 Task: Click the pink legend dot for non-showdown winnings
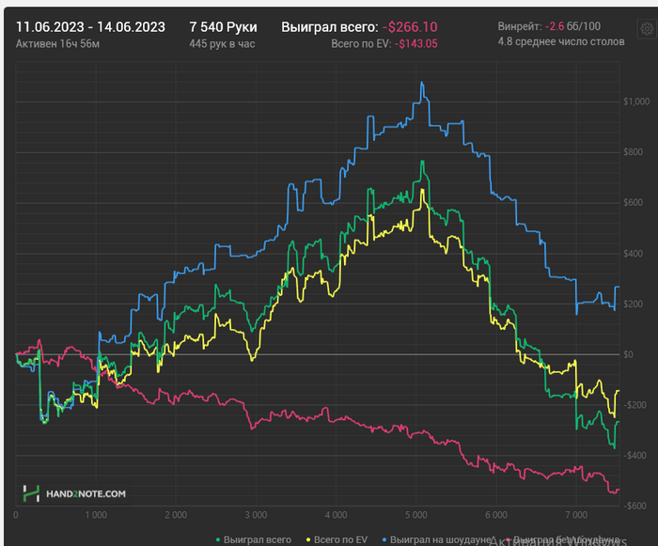tap(509, 540)
